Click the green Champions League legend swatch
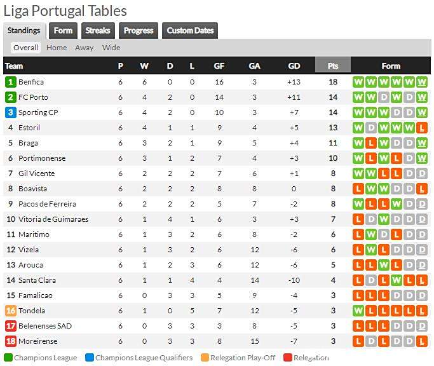434x366 pixels. click(x=8, y=358)
